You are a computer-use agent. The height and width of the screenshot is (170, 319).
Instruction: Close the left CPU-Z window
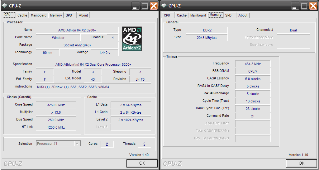pyautogui.click(x=154, y=6)
